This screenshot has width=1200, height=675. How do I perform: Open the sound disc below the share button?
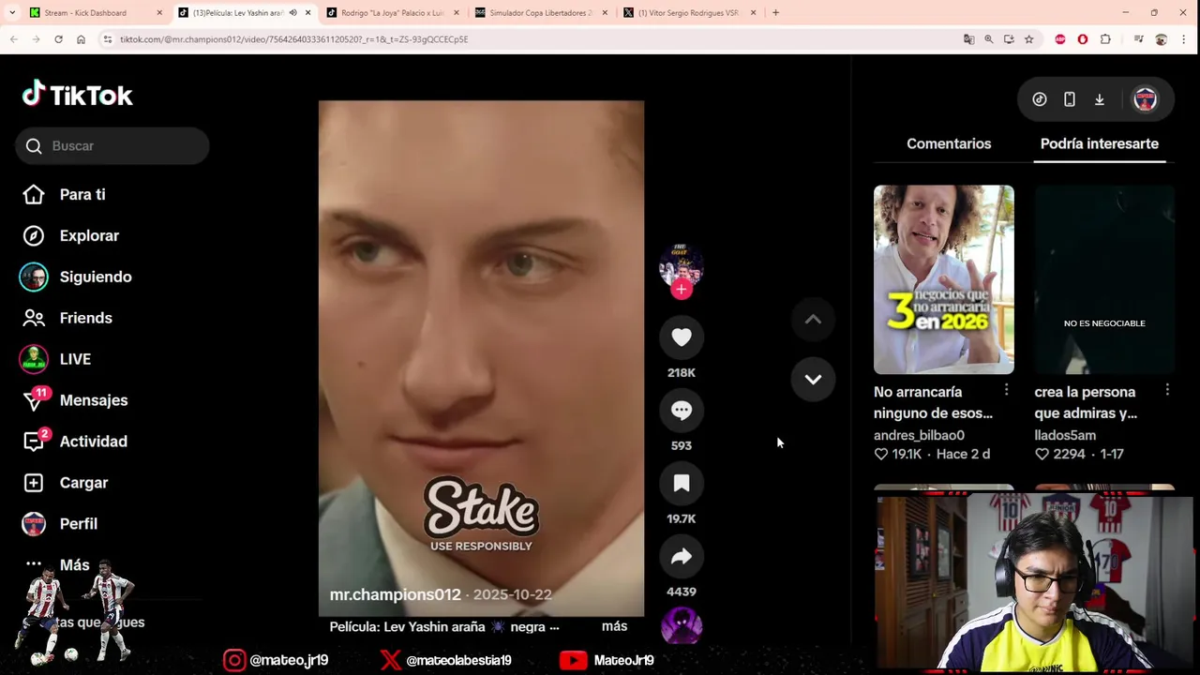(682, 624)
